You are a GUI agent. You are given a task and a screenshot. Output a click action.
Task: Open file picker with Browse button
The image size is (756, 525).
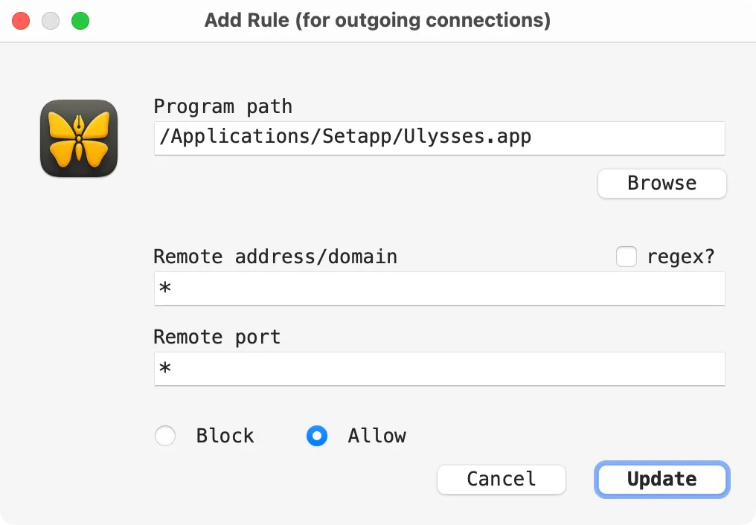click(x=662, y=184)
